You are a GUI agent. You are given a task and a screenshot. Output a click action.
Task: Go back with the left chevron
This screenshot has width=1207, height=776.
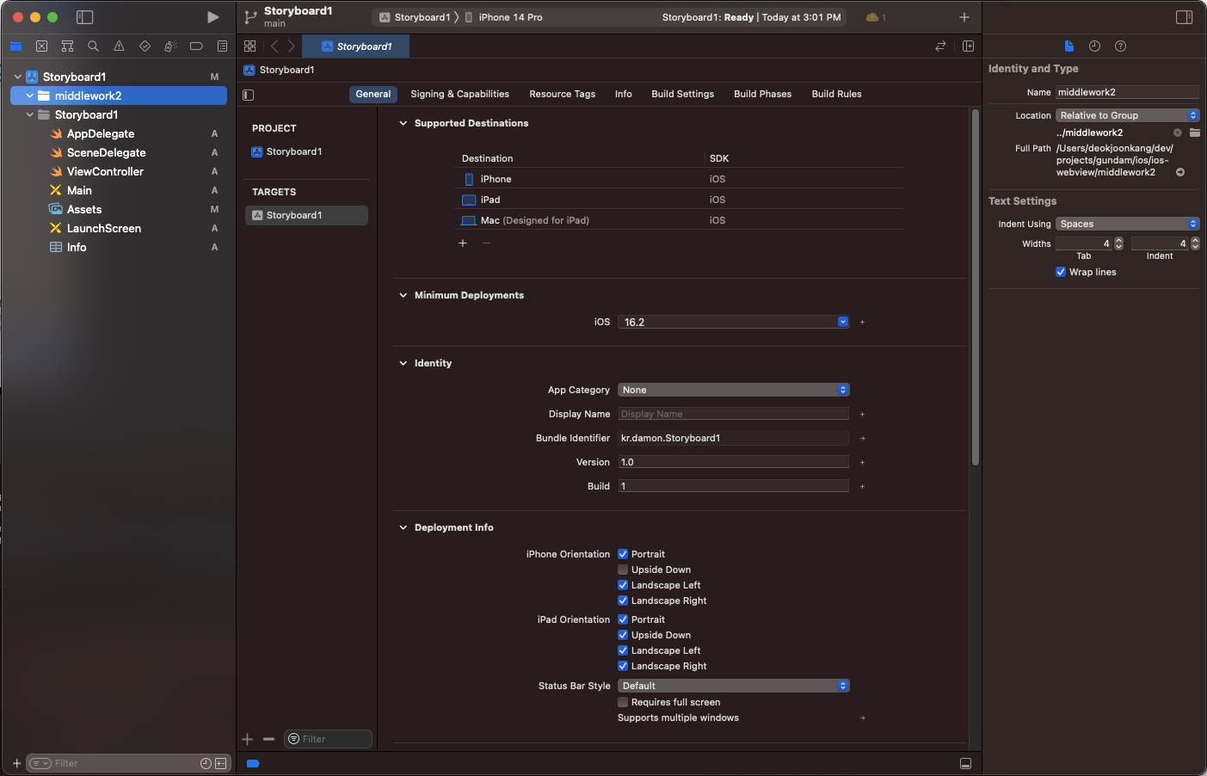(x=274, y=46)
